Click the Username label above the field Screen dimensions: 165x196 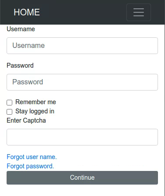click(21, 29)
